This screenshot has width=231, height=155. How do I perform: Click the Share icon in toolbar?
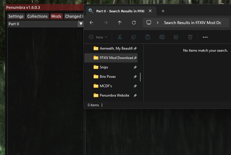pyautogui.click(x=176, y=37)
